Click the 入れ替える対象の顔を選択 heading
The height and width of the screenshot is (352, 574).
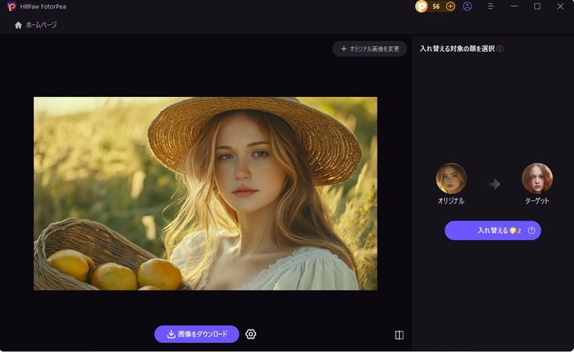pos(457,48)
